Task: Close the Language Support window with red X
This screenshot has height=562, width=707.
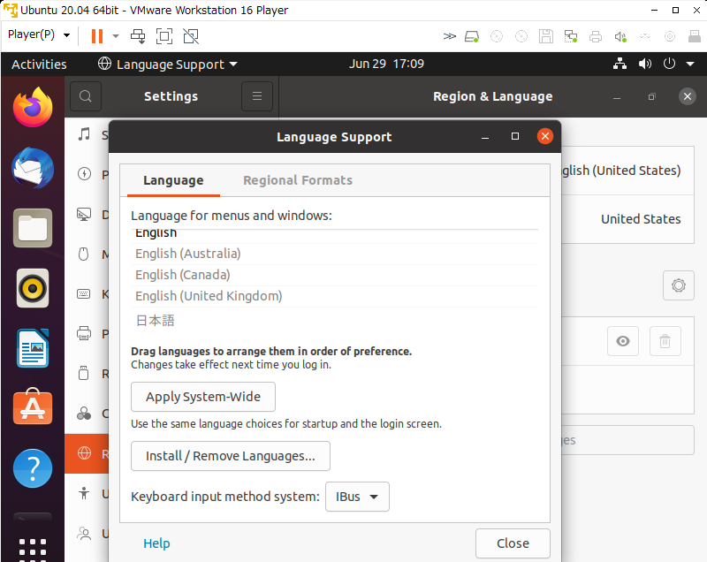Action: point(545,136)
